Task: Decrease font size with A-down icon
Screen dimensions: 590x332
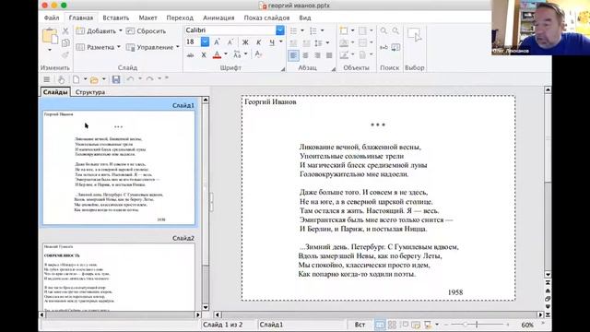Action: coord(230,42)
